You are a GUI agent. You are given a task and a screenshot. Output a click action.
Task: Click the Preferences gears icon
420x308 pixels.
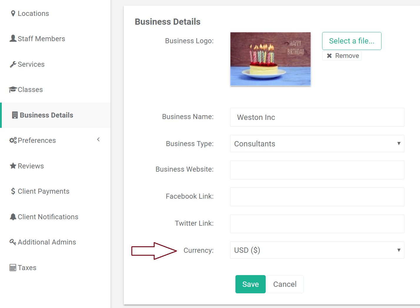click(x=13, y=140)
